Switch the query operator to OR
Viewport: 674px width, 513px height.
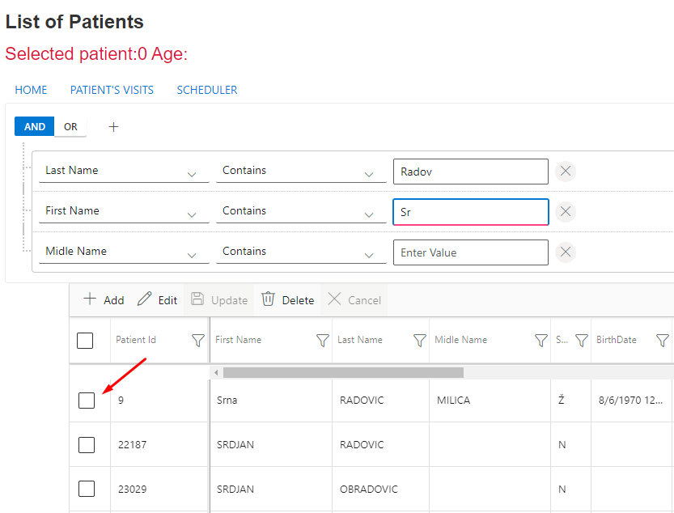pos(70,127)
